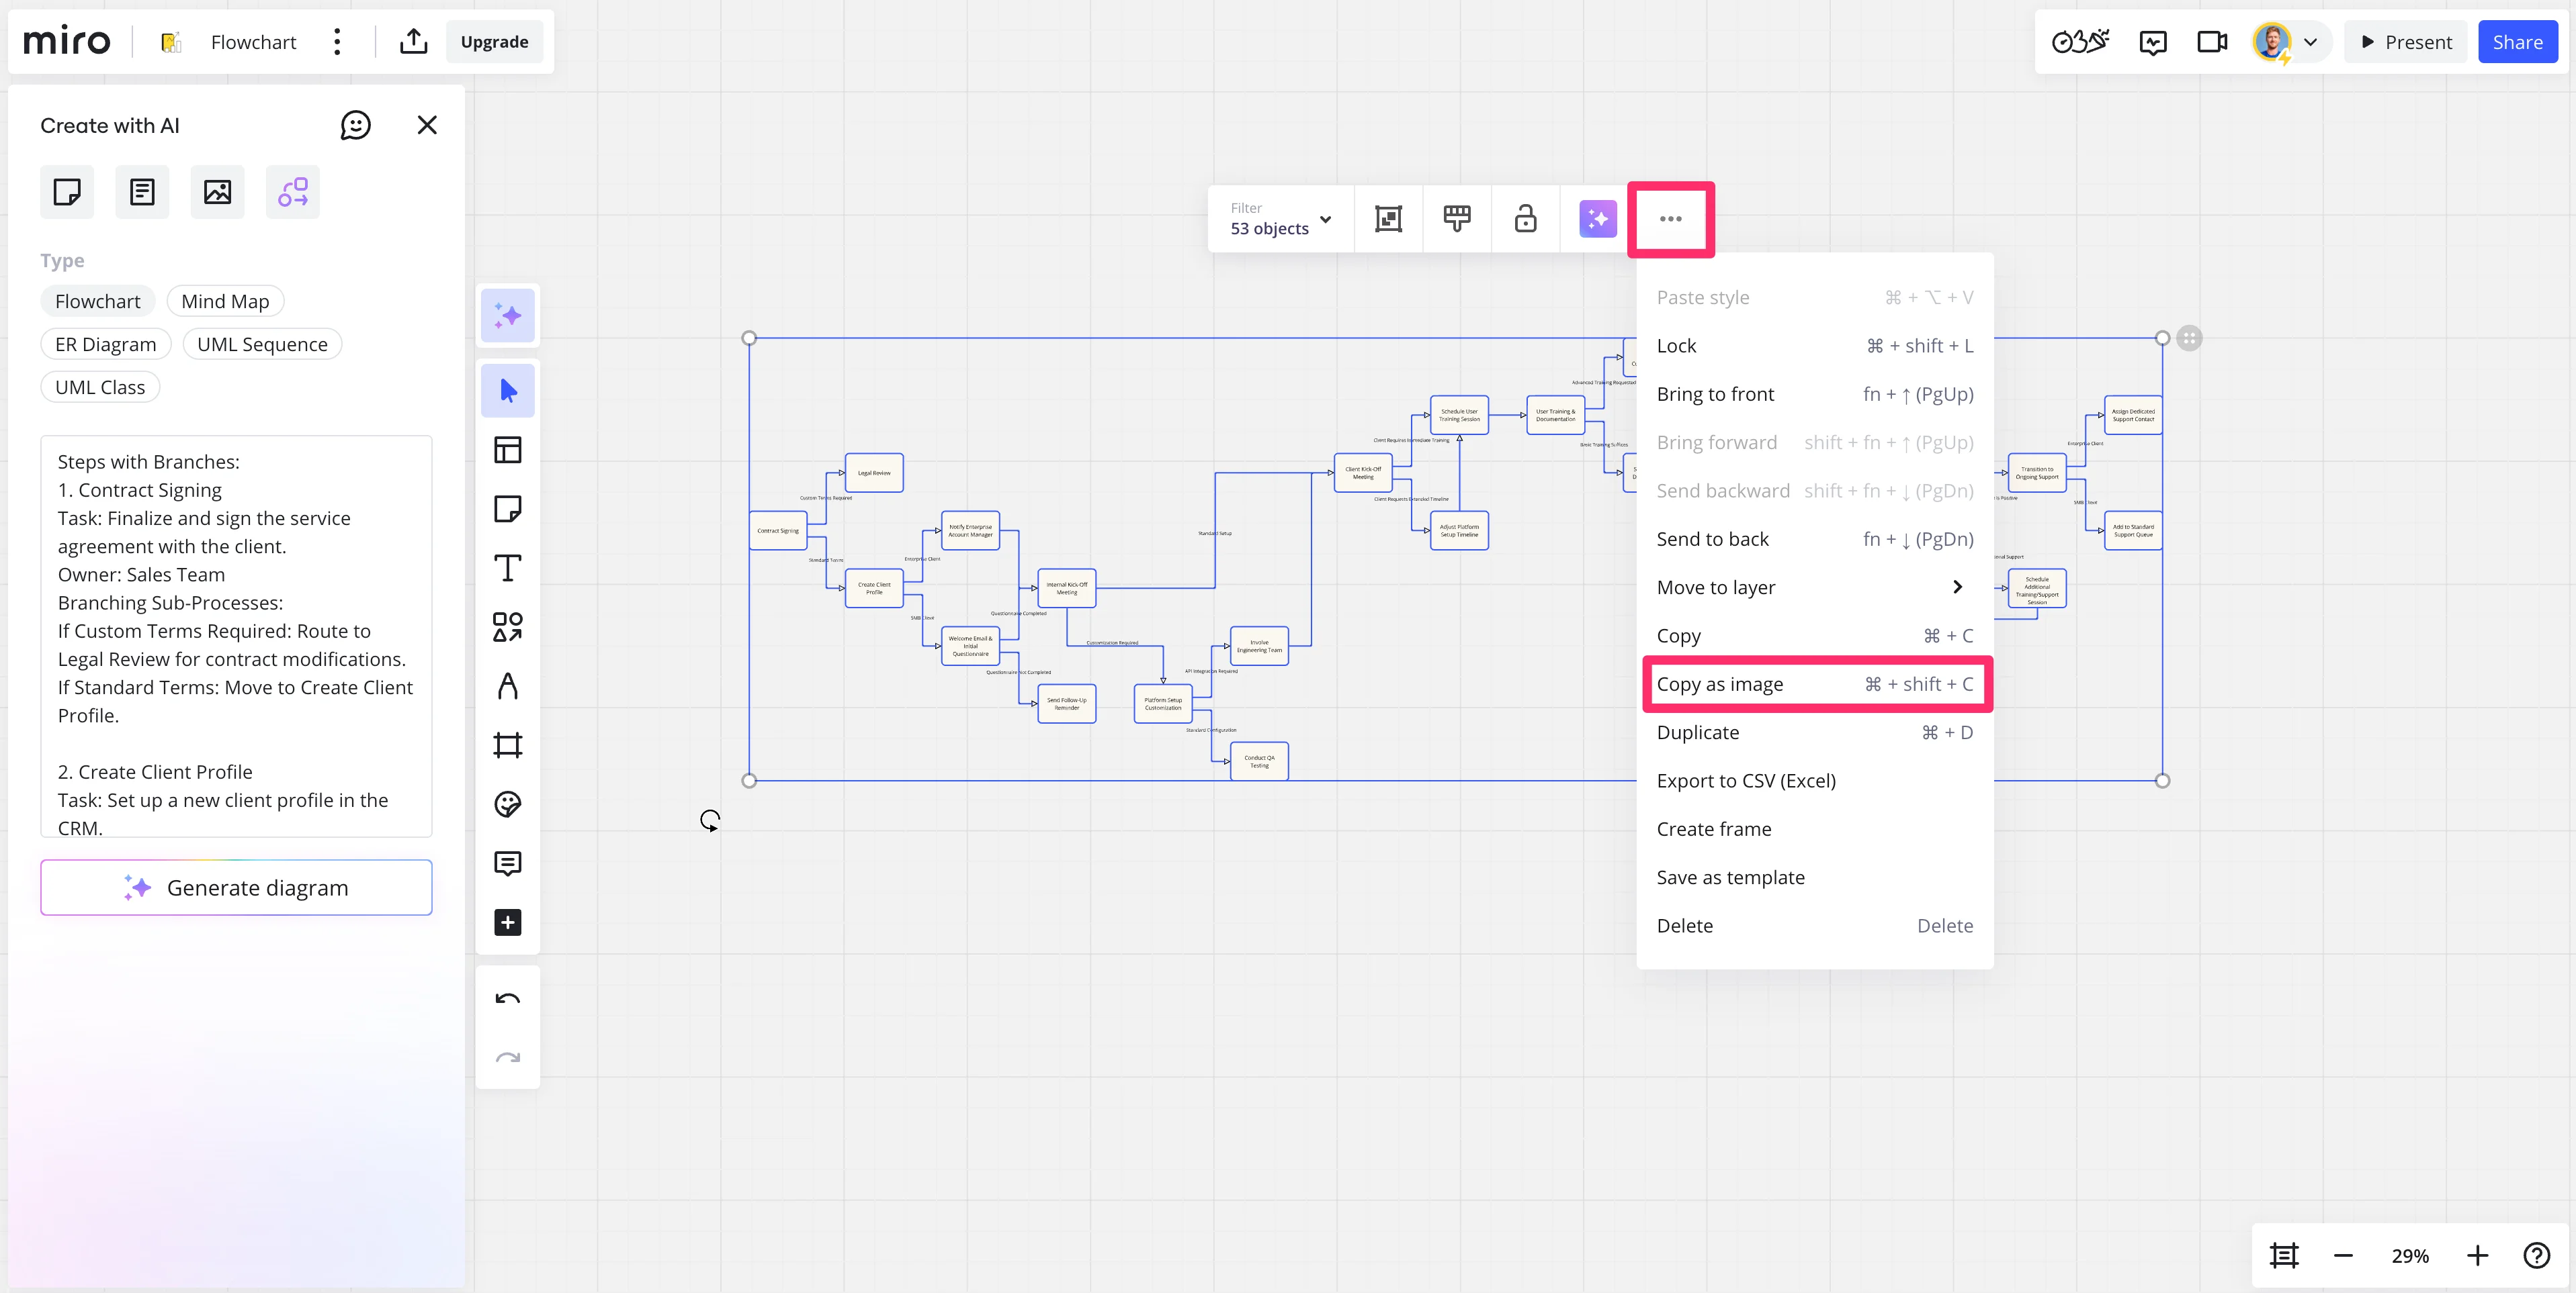The image size is (2576, 1293).
Task: Open the comment tool
Action: (x=507, y=863)
